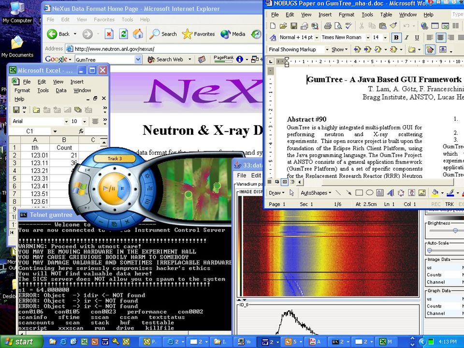Move the Brightness slider in data window
Viewport: 464px width, 348px height.
[455, 230]
